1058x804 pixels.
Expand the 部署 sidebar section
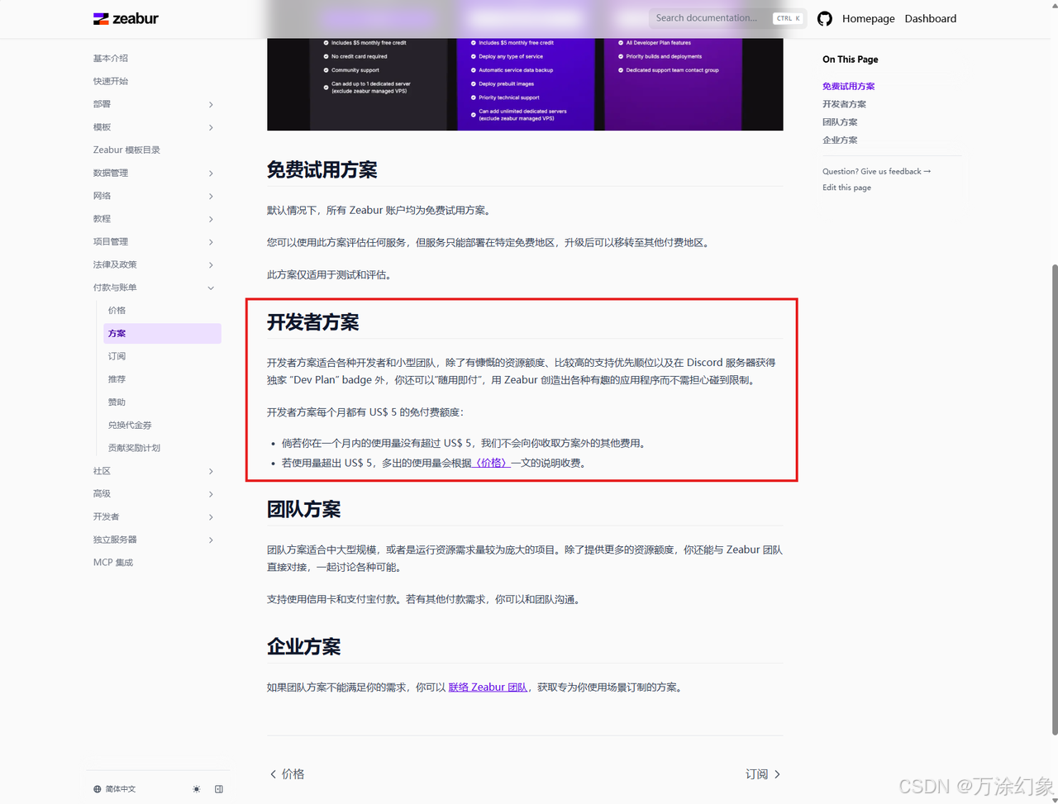154,104
